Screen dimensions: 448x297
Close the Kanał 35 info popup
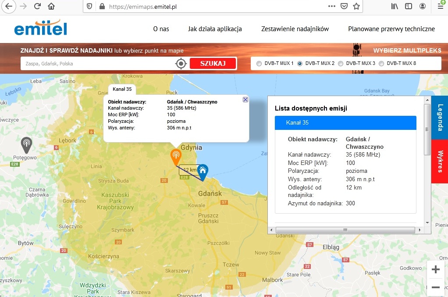pyautogui.click(x=245, y=100)
